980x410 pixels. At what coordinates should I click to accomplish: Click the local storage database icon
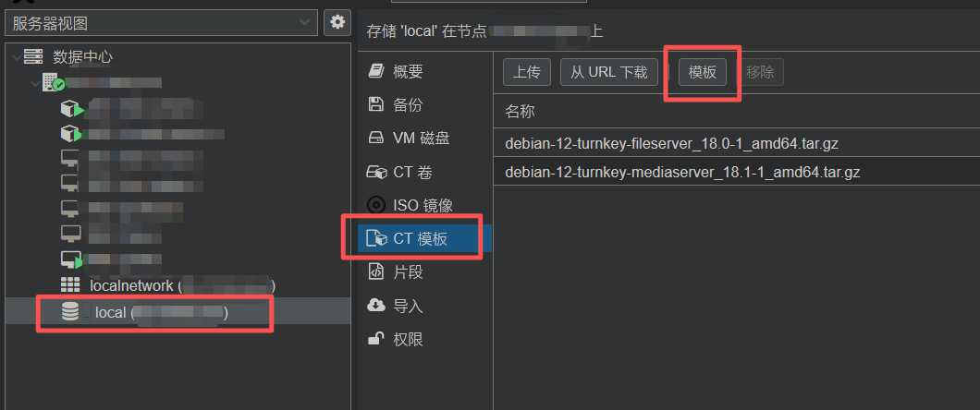[70, 312]
